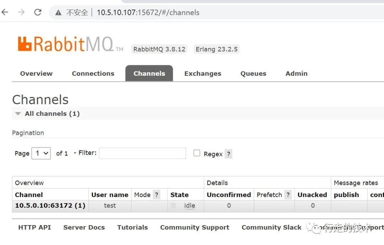Enable the Regex checkbox

coord(197,153)
